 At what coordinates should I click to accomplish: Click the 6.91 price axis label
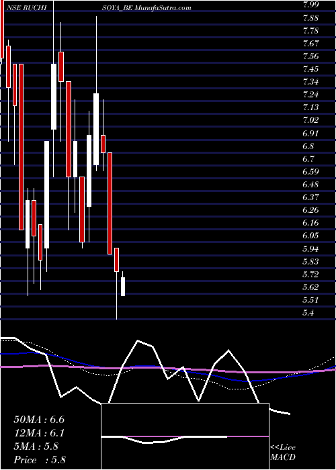311,133
